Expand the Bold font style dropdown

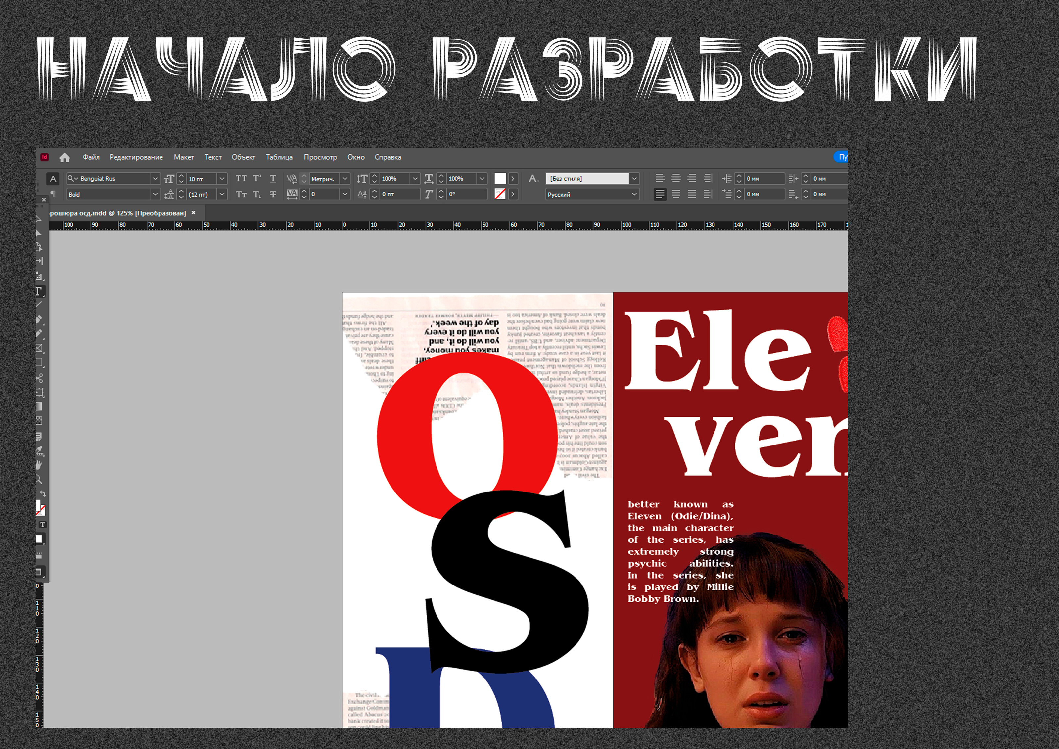tap(155, 194)
